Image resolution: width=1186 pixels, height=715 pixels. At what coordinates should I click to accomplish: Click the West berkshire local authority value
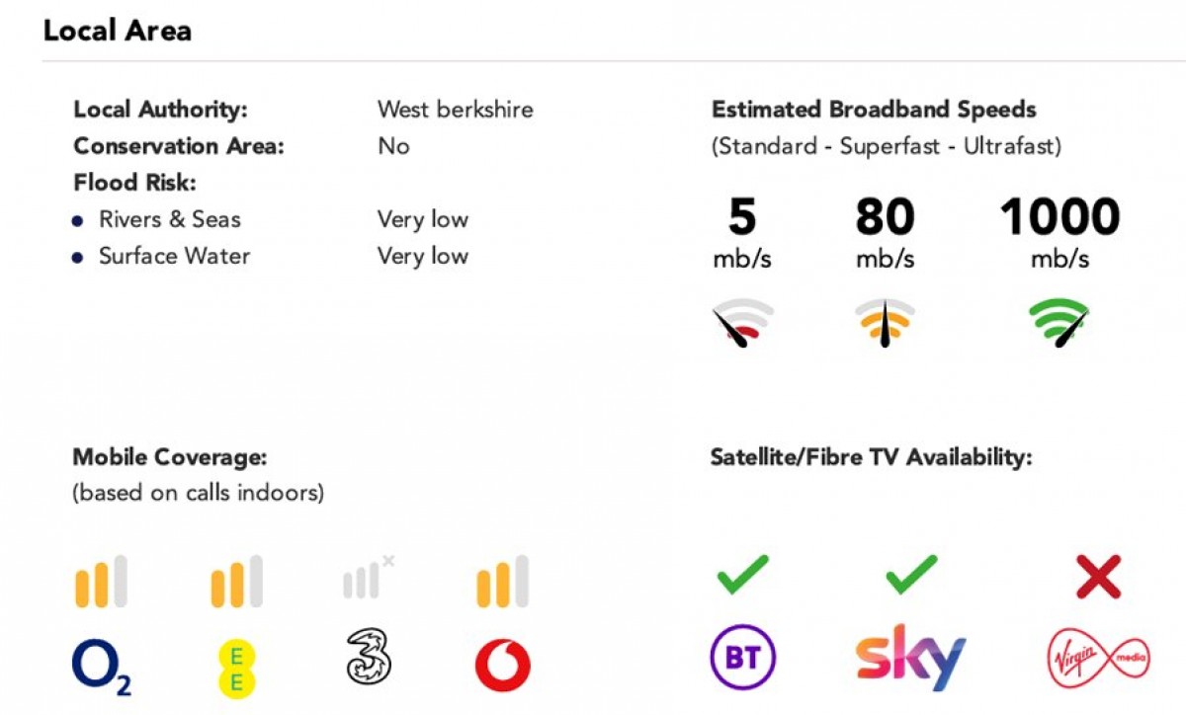tap(455, 109)
